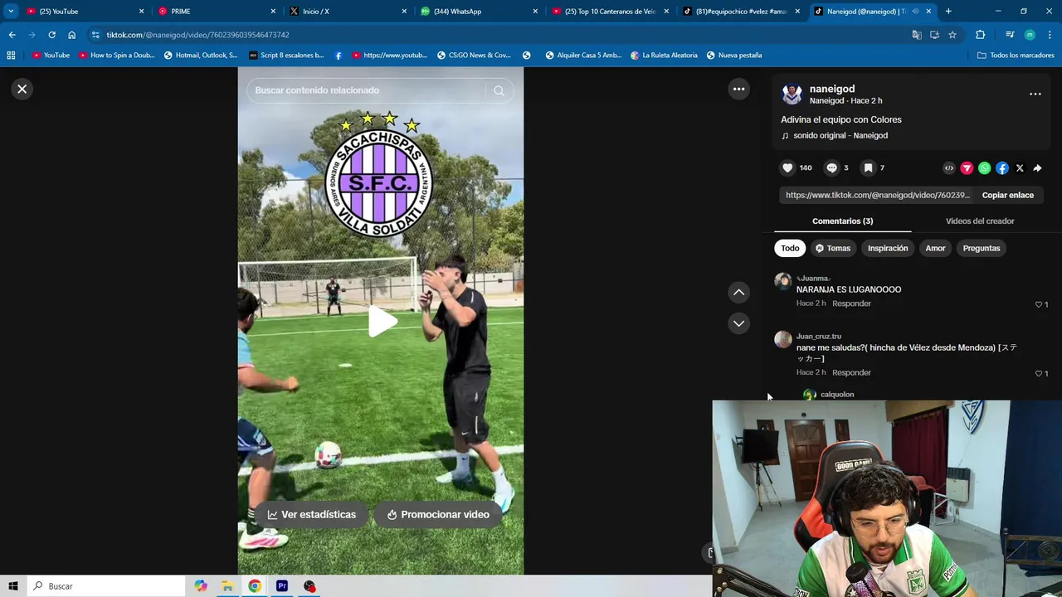Select the Temas comment filter
The width and height of the screenshot is (1062, 597).
[x=832, y=248]
